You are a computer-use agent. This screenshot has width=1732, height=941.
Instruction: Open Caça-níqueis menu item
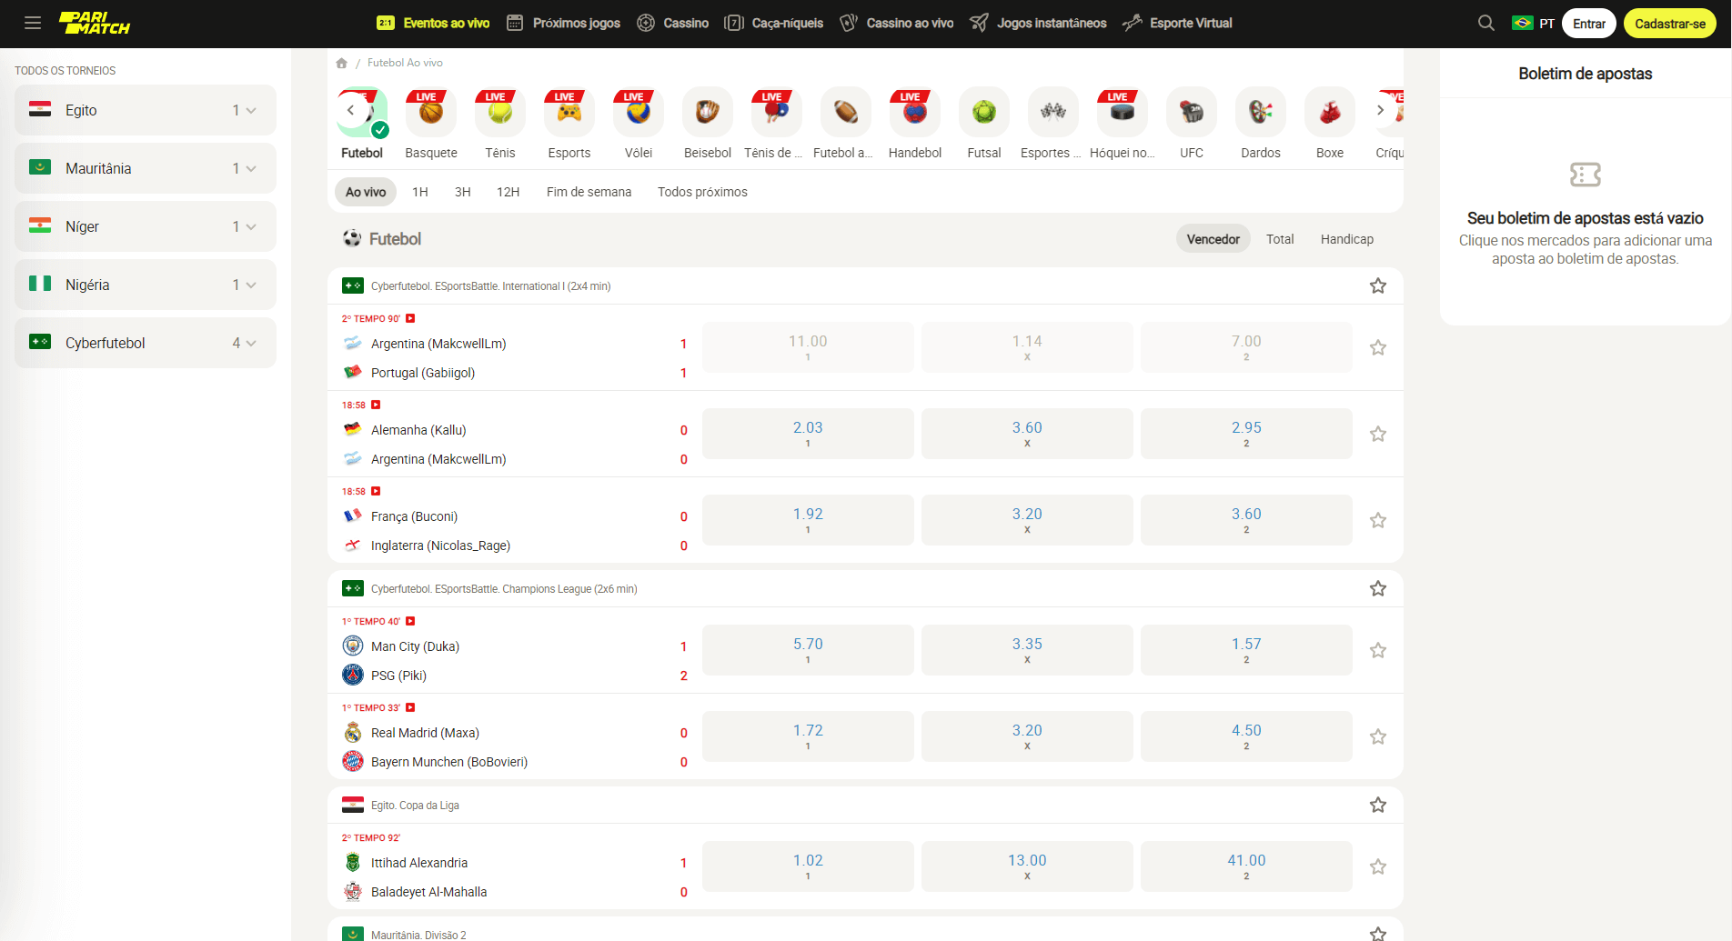point(774,24)
